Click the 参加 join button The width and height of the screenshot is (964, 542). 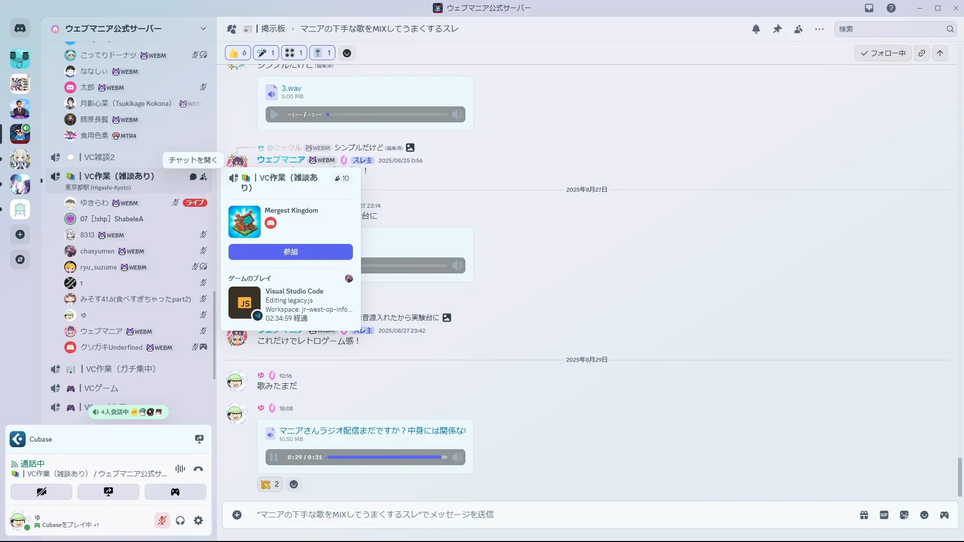[x=290, y=252]
